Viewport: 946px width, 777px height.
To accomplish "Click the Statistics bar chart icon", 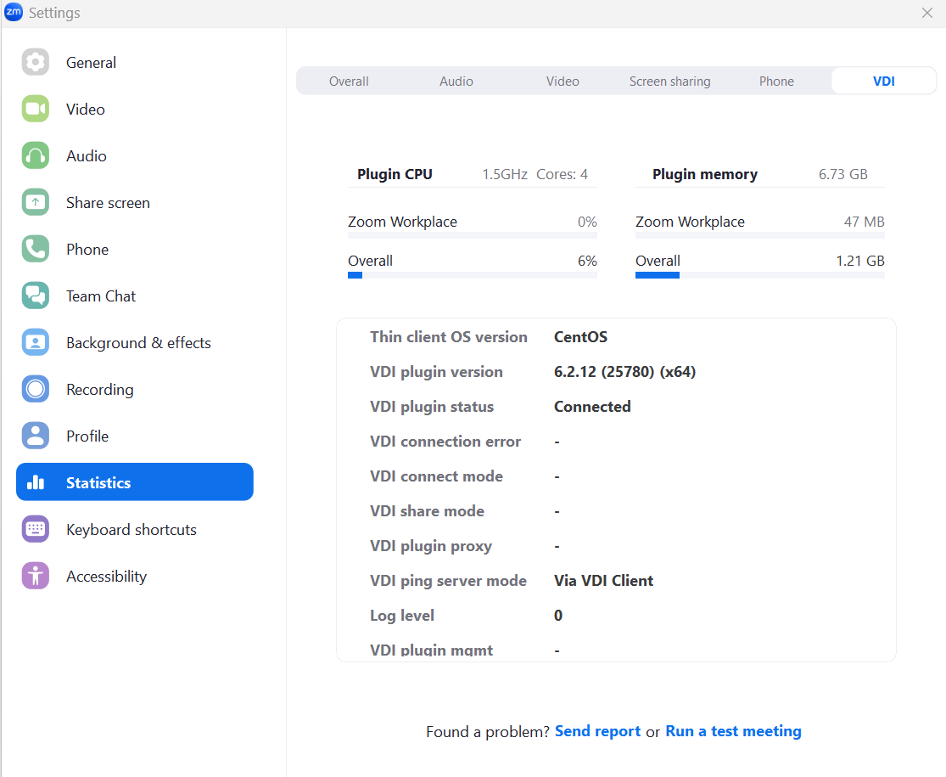I will point(35,482).
